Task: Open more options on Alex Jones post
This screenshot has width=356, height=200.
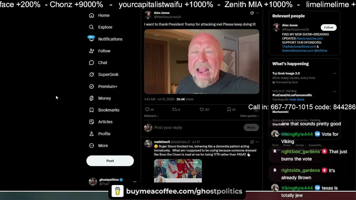Action: point(257,13)
